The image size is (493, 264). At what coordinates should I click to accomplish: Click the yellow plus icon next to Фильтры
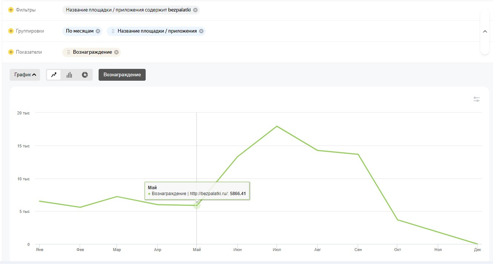[11, 10]
